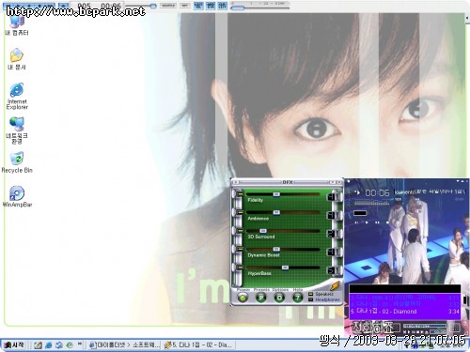This screenshot has height=352, width=470.
Task: Click the Internet Explorer quick launch icon
Action: coord(49,345)
